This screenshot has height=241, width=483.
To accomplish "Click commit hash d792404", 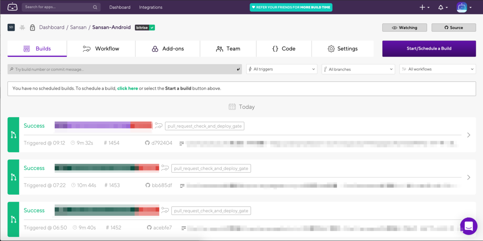I will click(x=162, y=143).
